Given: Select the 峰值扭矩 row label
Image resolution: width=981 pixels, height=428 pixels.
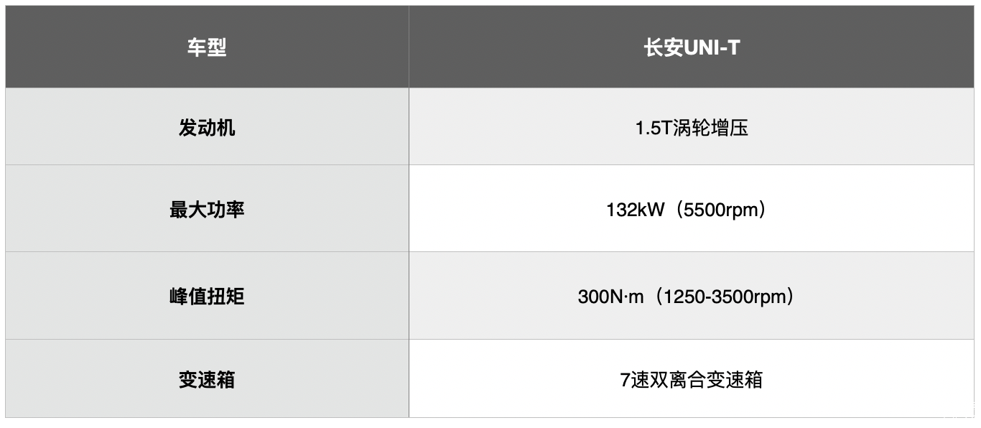Looking at the screenshot, I should pos(207,296).
